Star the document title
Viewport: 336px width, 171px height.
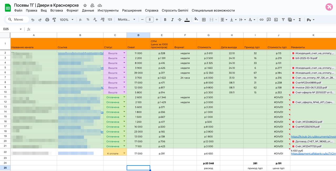85,5
